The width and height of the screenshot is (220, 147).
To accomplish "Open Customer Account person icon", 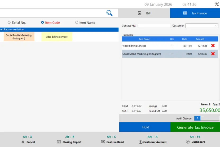I will tap(140, 142).
